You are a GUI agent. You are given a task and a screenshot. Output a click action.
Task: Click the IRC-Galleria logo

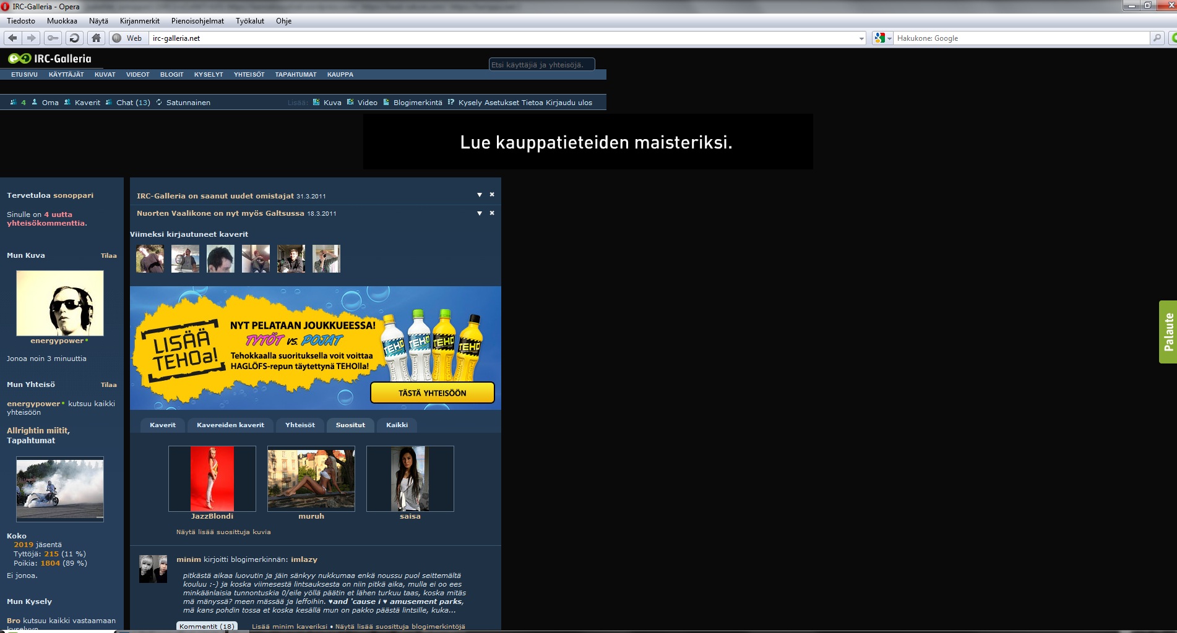[x=50, y=59]
